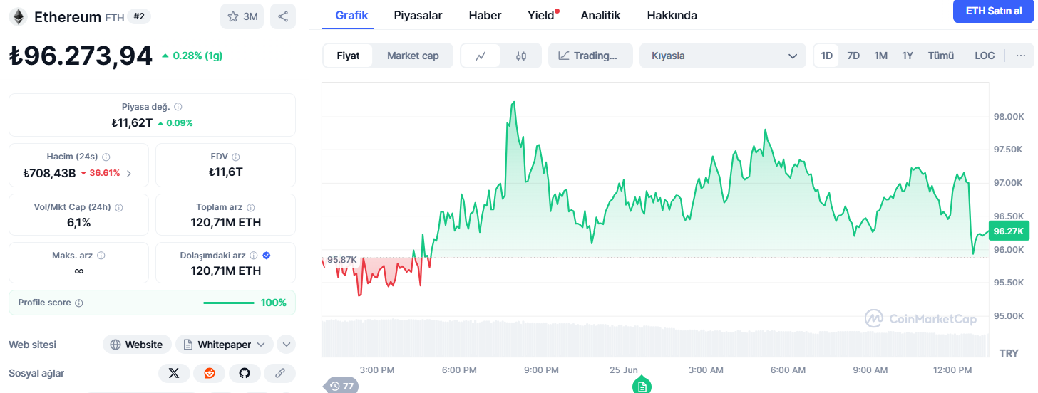
Task: Open the Website link
Action: [137, 345]
